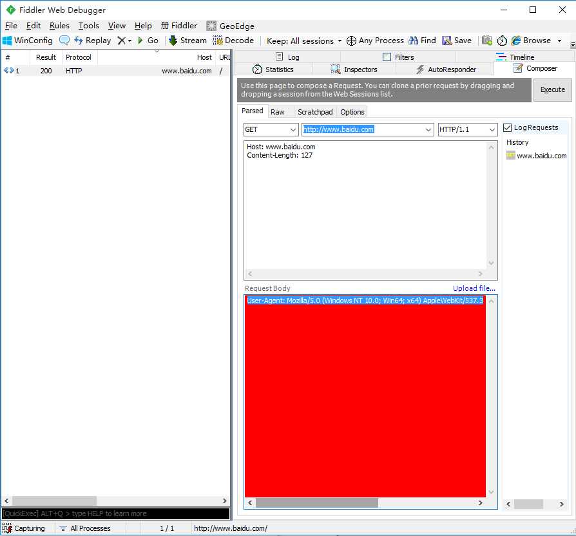Image resolution: width=576 pixels, height=536 pixels.
Task: Click the Replay toolbar icon
Action: [x=78, y=41]
